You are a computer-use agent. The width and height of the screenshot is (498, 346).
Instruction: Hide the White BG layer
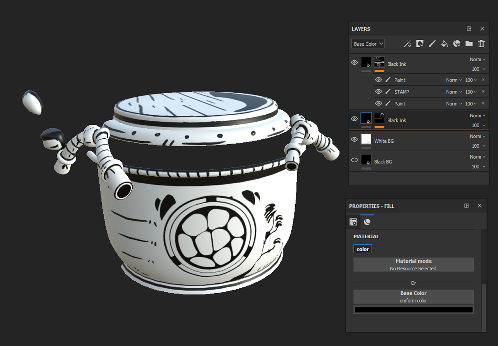pyautogui.click(x=354, y=139)
